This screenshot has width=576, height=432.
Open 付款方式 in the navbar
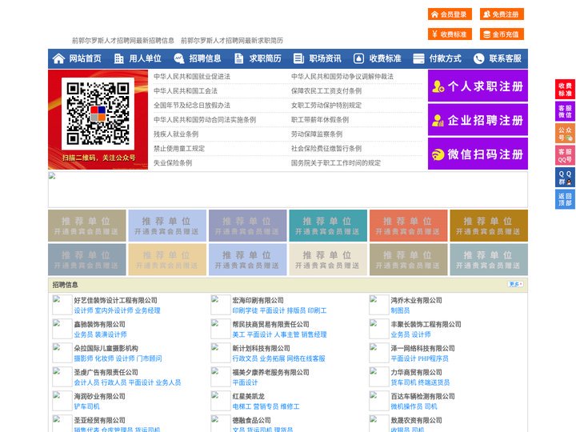pos(446,58)
